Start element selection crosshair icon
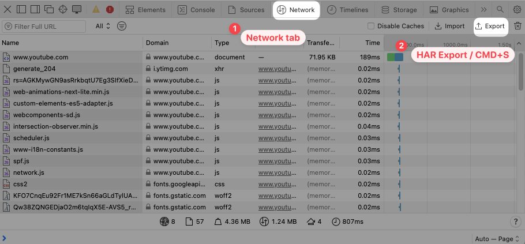This screenshot has width=525, height=244. pyautogui.click(x=63, y=9)
